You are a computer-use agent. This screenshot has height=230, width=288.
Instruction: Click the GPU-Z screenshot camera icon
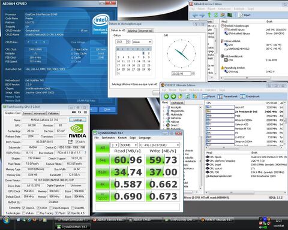[x=74, y=112]
